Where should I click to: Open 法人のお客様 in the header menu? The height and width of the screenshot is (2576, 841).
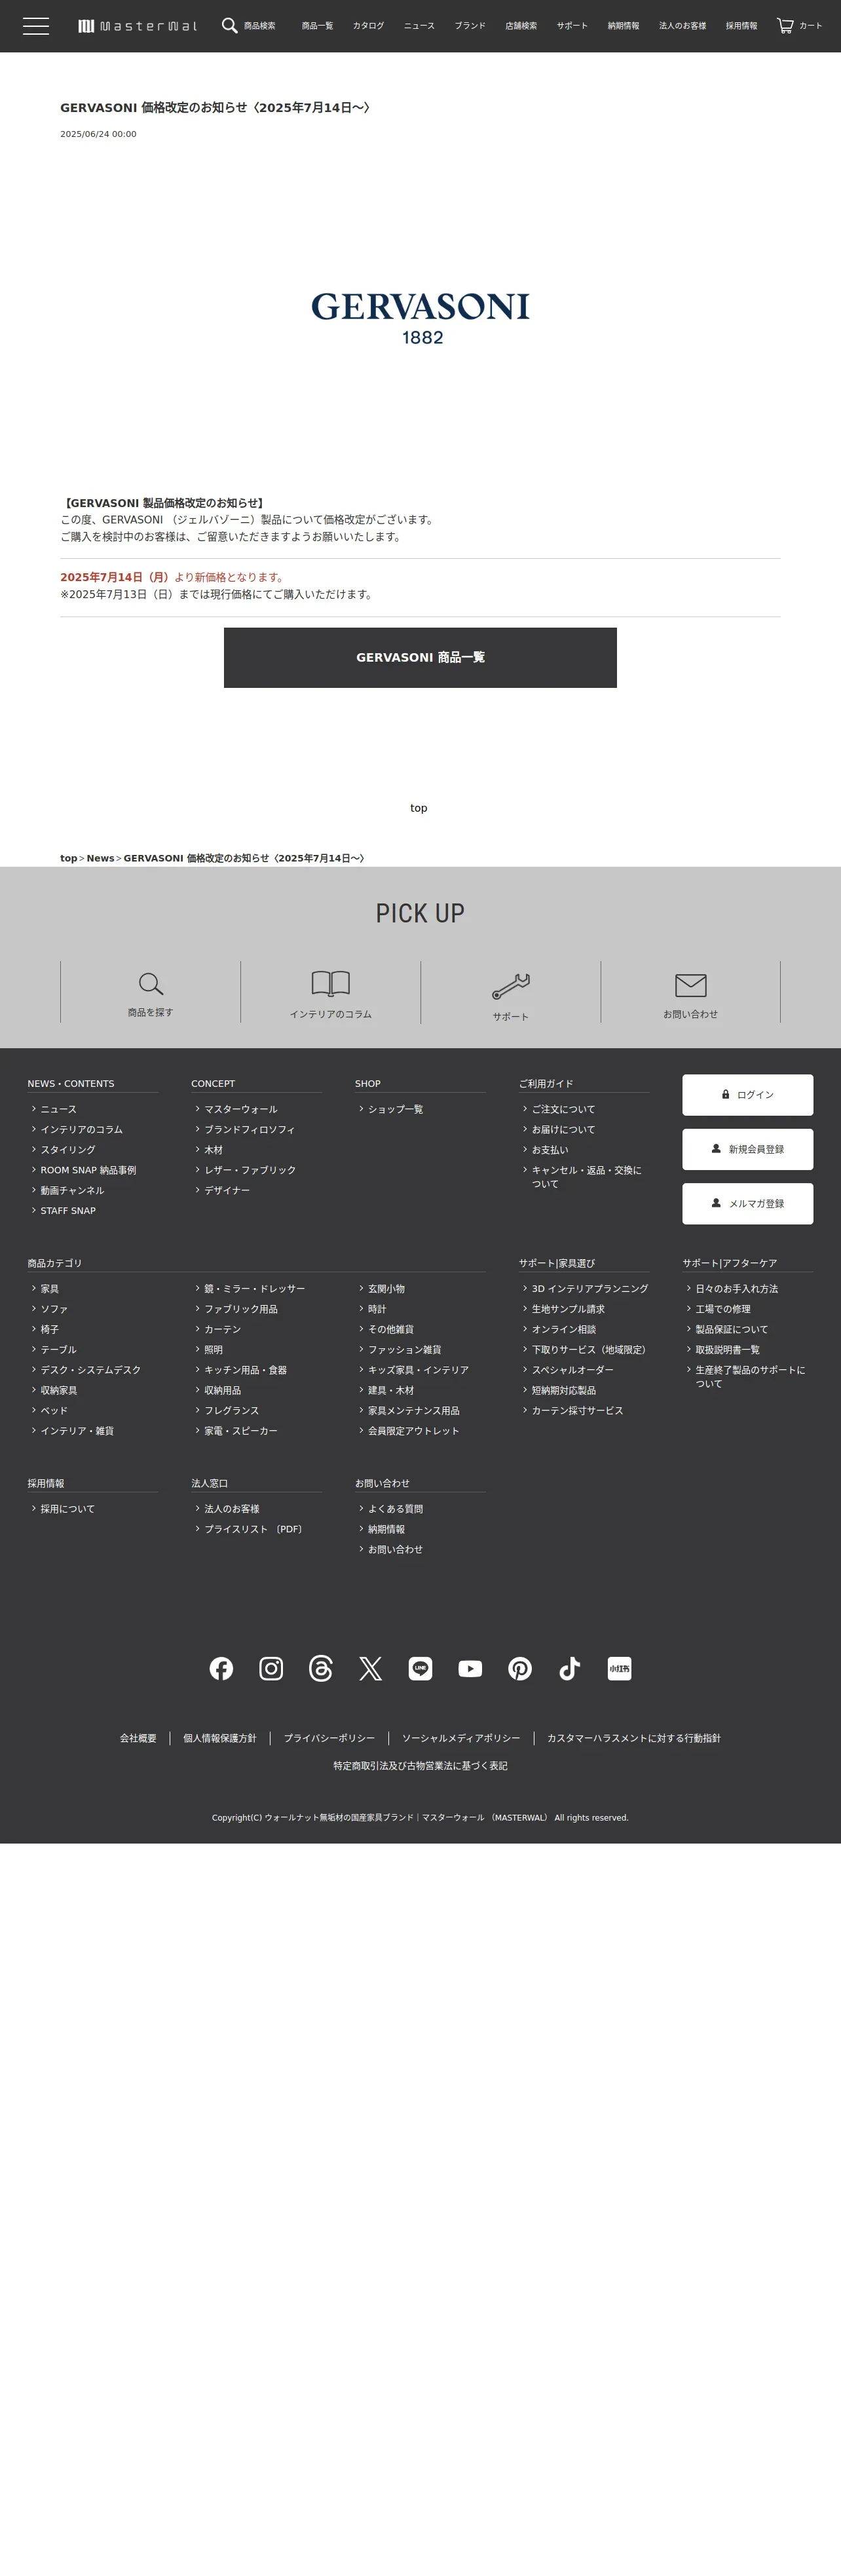682,26
